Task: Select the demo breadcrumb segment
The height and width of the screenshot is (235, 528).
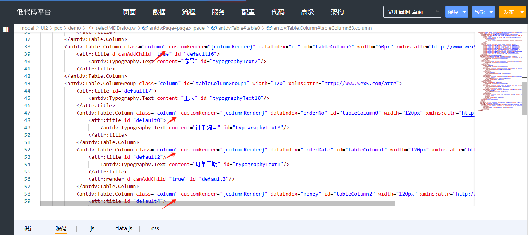Action: click(75, 28)
